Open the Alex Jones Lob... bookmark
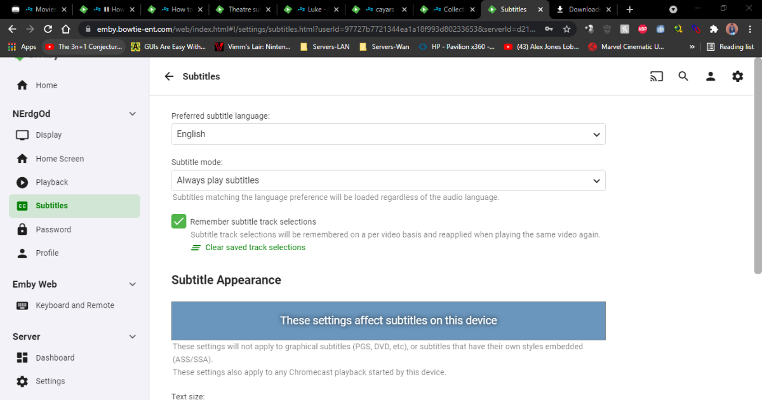This screenshot has width=762, height=400. [542, 47]
